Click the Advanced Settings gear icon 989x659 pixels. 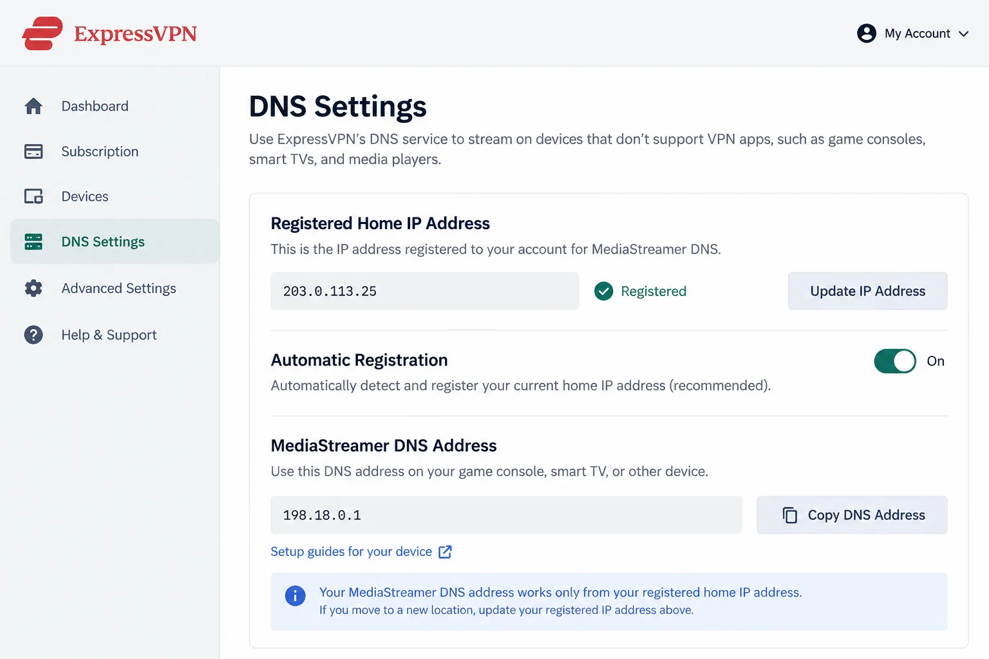click(x=33, y=288)
